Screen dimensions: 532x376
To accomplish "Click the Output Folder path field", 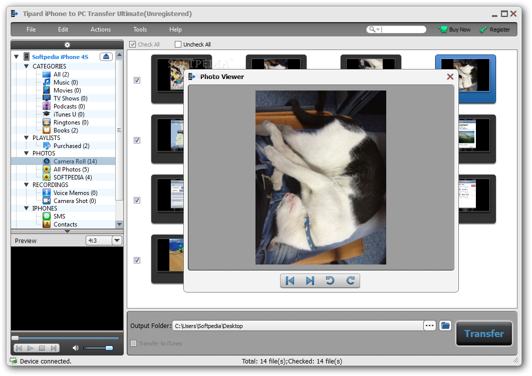I will pos(298,326).
